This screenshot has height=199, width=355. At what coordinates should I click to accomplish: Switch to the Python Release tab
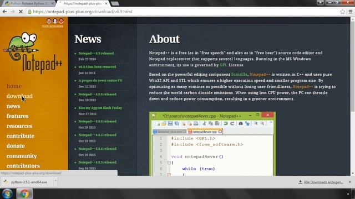tap(29, 4)
